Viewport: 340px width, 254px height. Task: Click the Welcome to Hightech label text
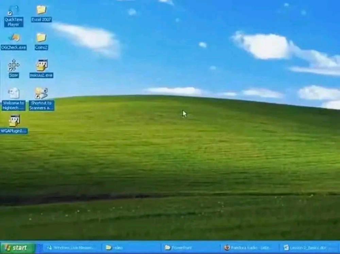pyautogui.click(x=14, y=105)
